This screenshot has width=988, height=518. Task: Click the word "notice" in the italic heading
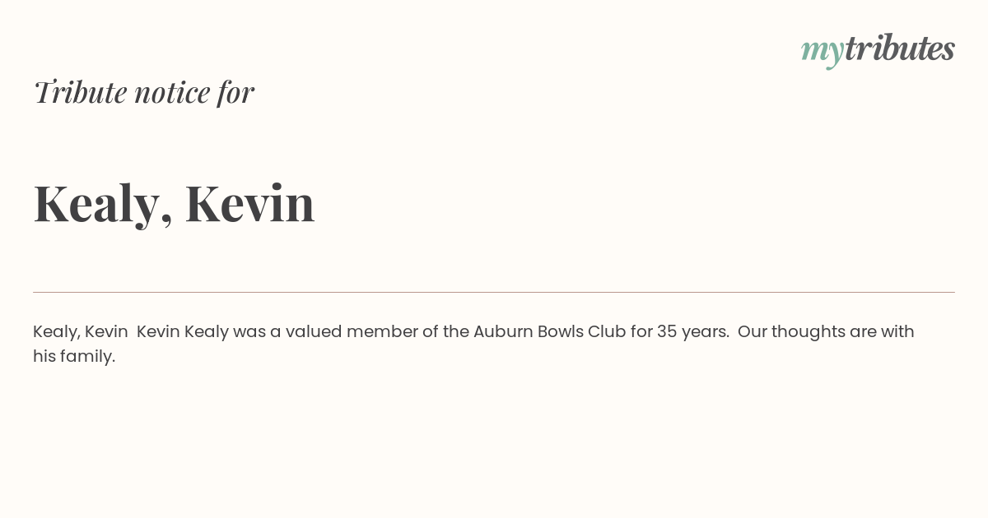(172, 93)
